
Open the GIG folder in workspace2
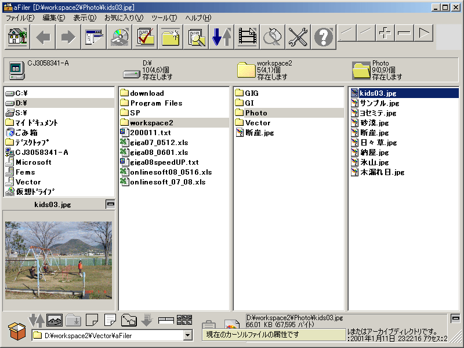289,93
